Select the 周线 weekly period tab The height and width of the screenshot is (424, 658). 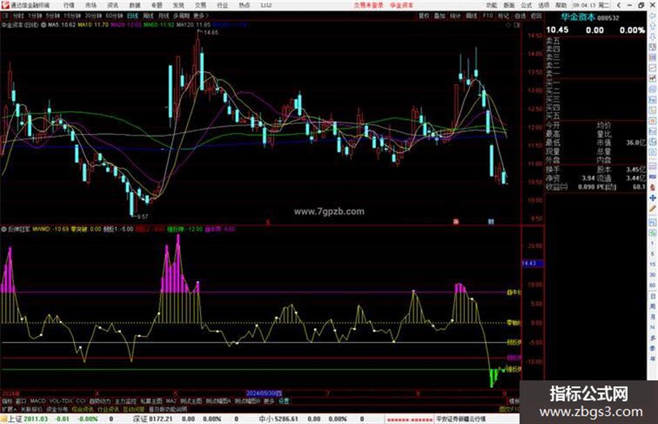148,16
